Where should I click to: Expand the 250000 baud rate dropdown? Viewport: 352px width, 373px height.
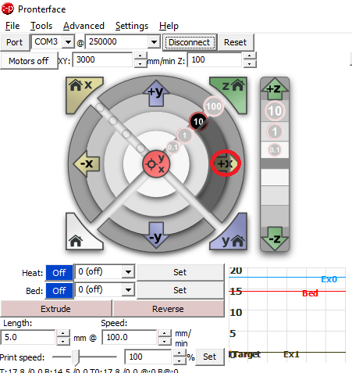click(154, 41)
